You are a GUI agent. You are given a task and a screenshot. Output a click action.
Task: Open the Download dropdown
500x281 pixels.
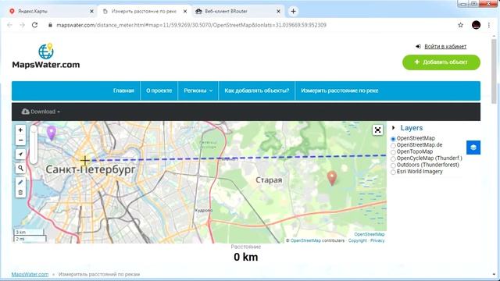tap(41, 112)
